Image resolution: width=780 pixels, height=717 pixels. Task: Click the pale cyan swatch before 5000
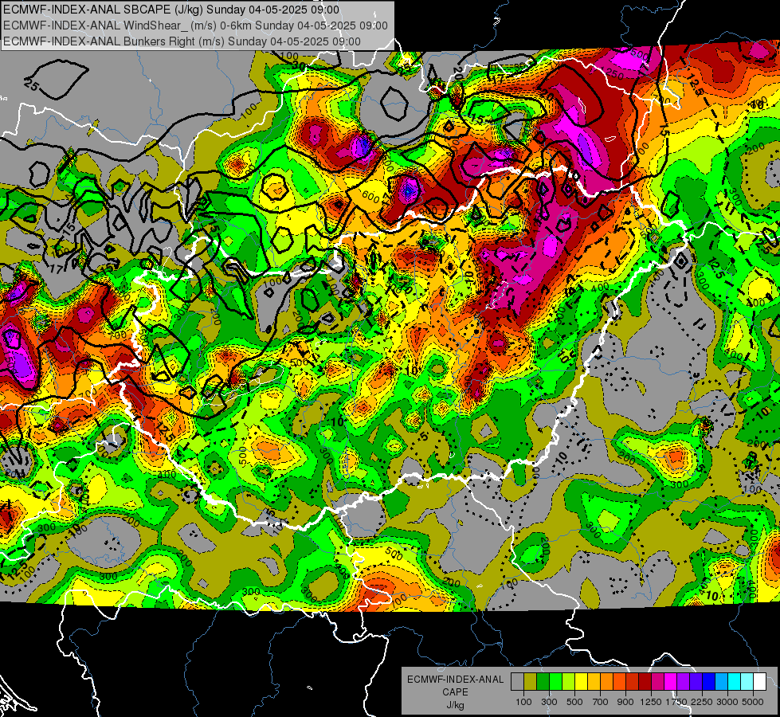(747, 682)
